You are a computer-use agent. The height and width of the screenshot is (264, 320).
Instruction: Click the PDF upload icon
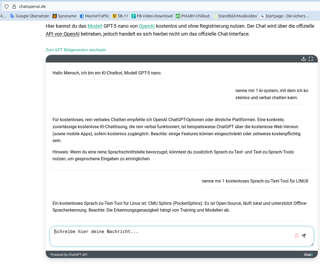tap(297, 236)
